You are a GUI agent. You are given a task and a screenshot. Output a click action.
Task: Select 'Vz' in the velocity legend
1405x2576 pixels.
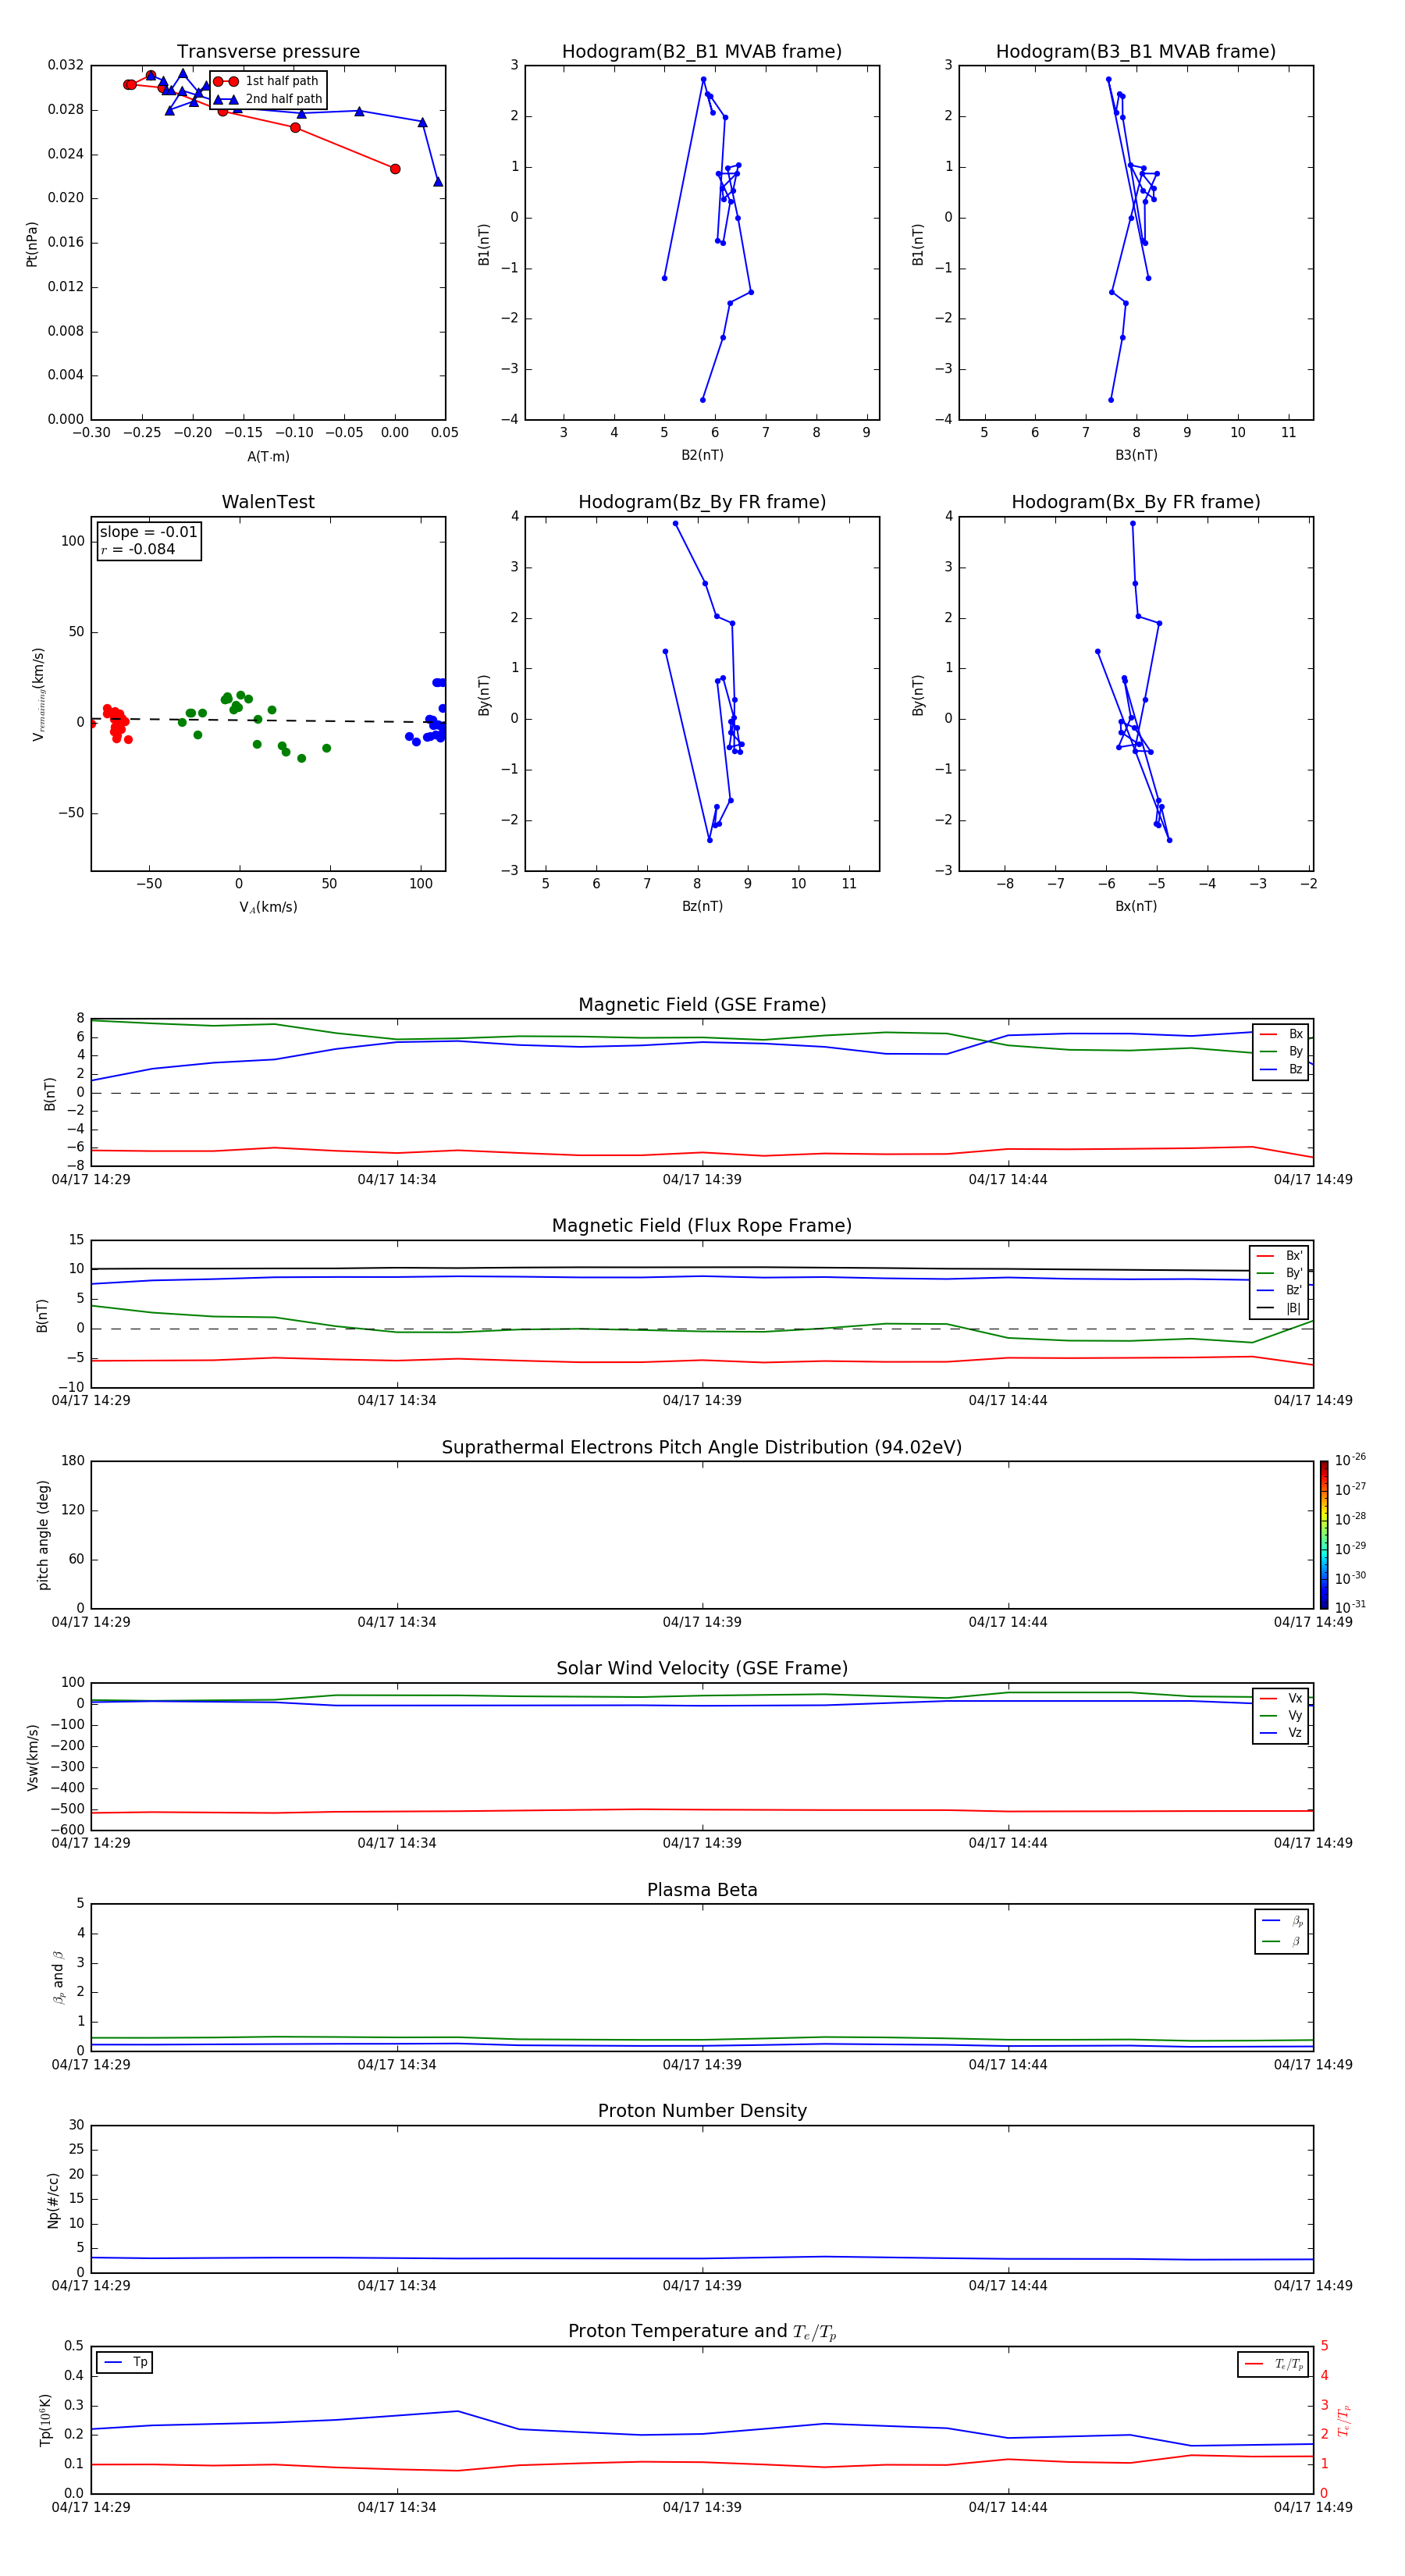(x=1281, y=1733)
